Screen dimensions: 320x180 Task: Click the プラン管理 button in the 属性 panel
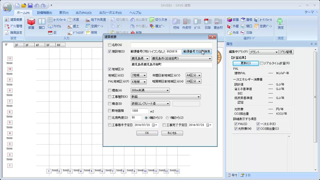pos(286,52)
